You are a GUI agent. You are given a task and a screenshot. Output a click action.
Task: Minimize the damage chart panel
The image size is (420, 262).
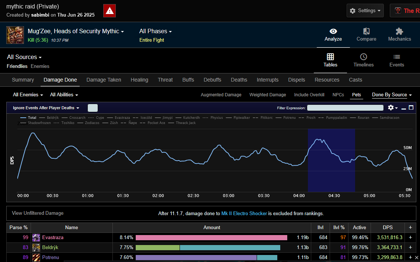coord(404,108)
